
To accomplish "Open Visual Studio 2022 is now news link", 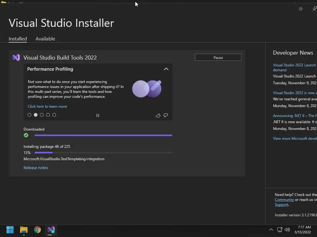I will (x=295, y=93).
